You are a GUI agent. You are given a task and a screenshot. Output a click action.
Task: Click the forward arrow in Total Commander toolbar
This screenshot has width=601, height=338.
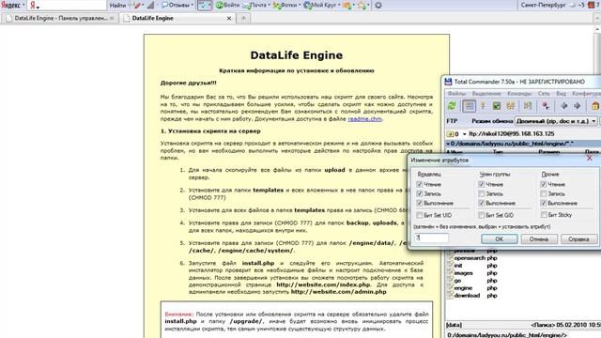(x=578, y=106)
